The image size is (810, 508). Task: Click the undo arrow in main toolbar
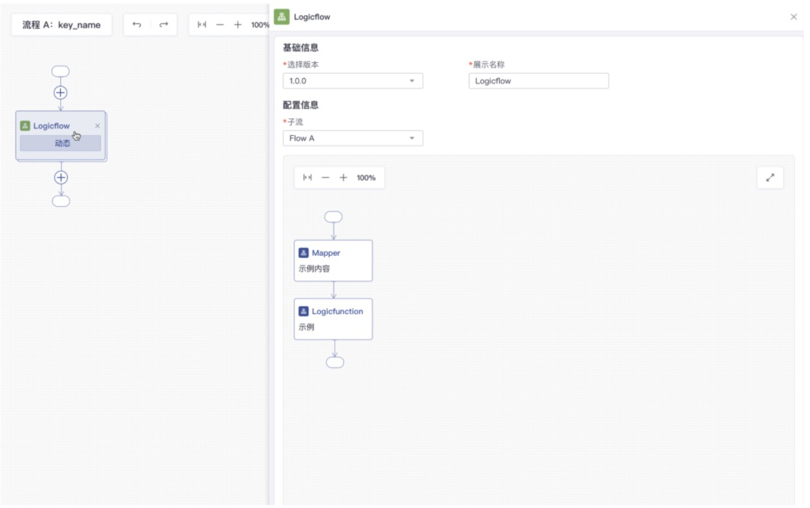coord(137,25)
